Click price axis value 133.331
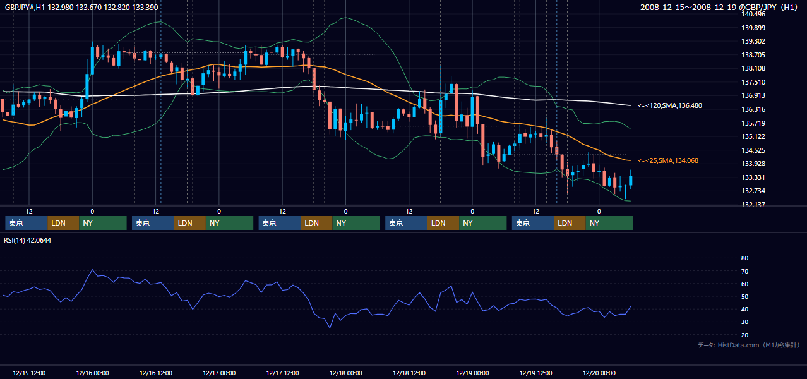Image resolution: width=807 pixels, height=379 pixels. pyautogui.click(x=754, y=177)
